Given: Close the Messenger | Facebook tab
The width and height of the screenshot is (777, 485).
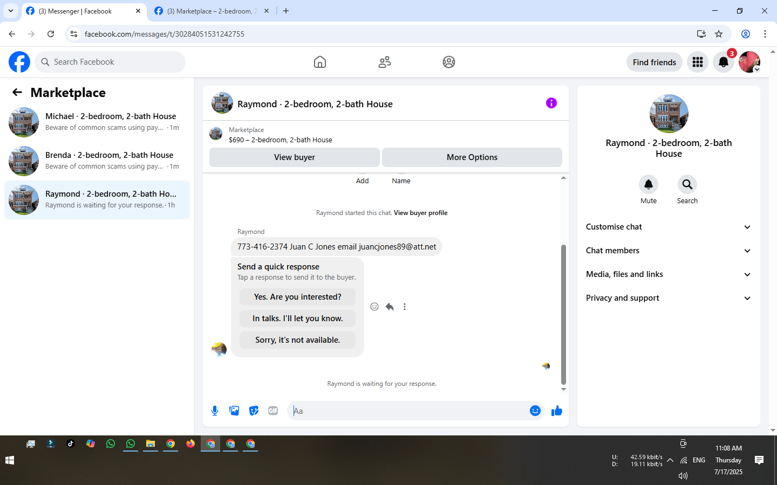Looking at the screenshot, I should pos(138,11).
